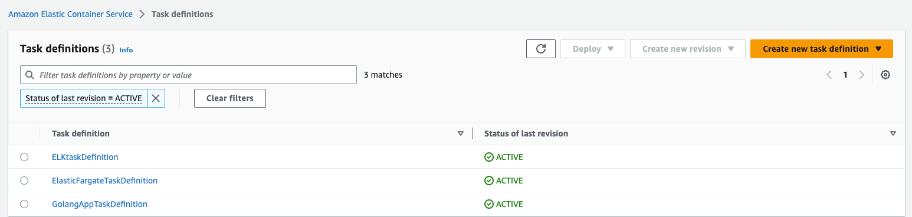The width and height of the screenshot is (912, 217).
Task: Select ElasticFargateTaskDefinition radio button
Action: pyautogui.click(x=24, y=181)
